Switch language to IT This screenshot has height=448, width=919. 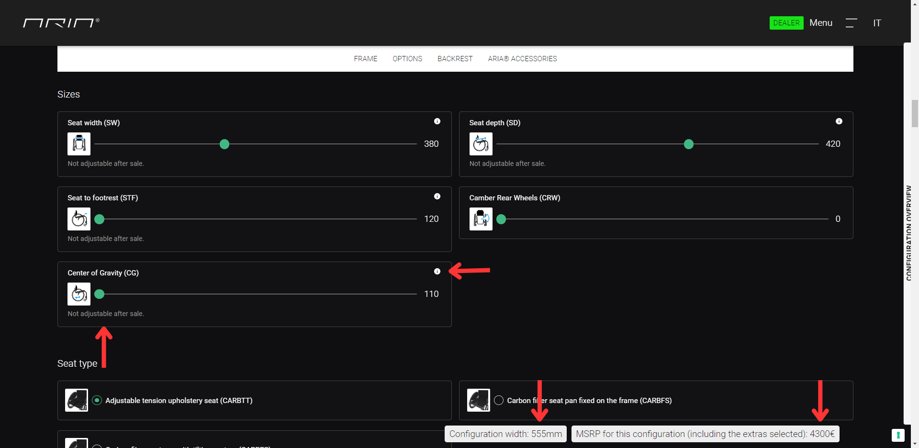click(877, 23)
